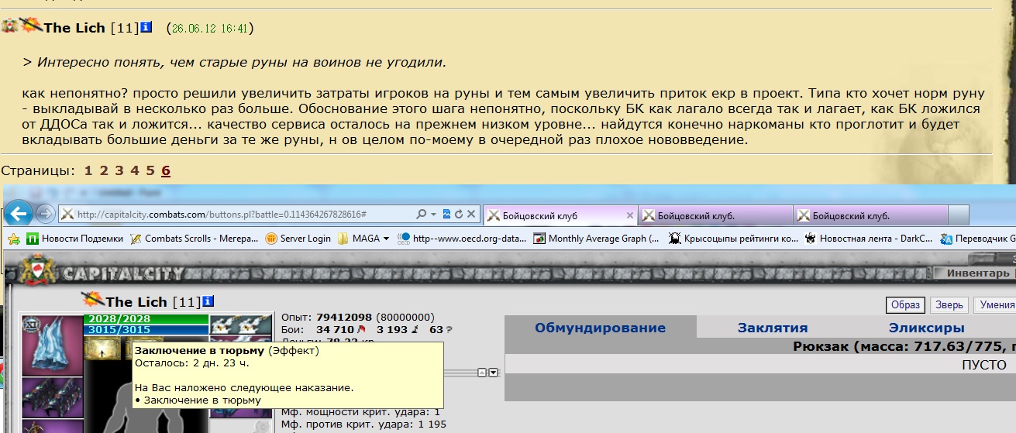Expand the MAGA bookmarks folder dropdown

click(387, 238)
